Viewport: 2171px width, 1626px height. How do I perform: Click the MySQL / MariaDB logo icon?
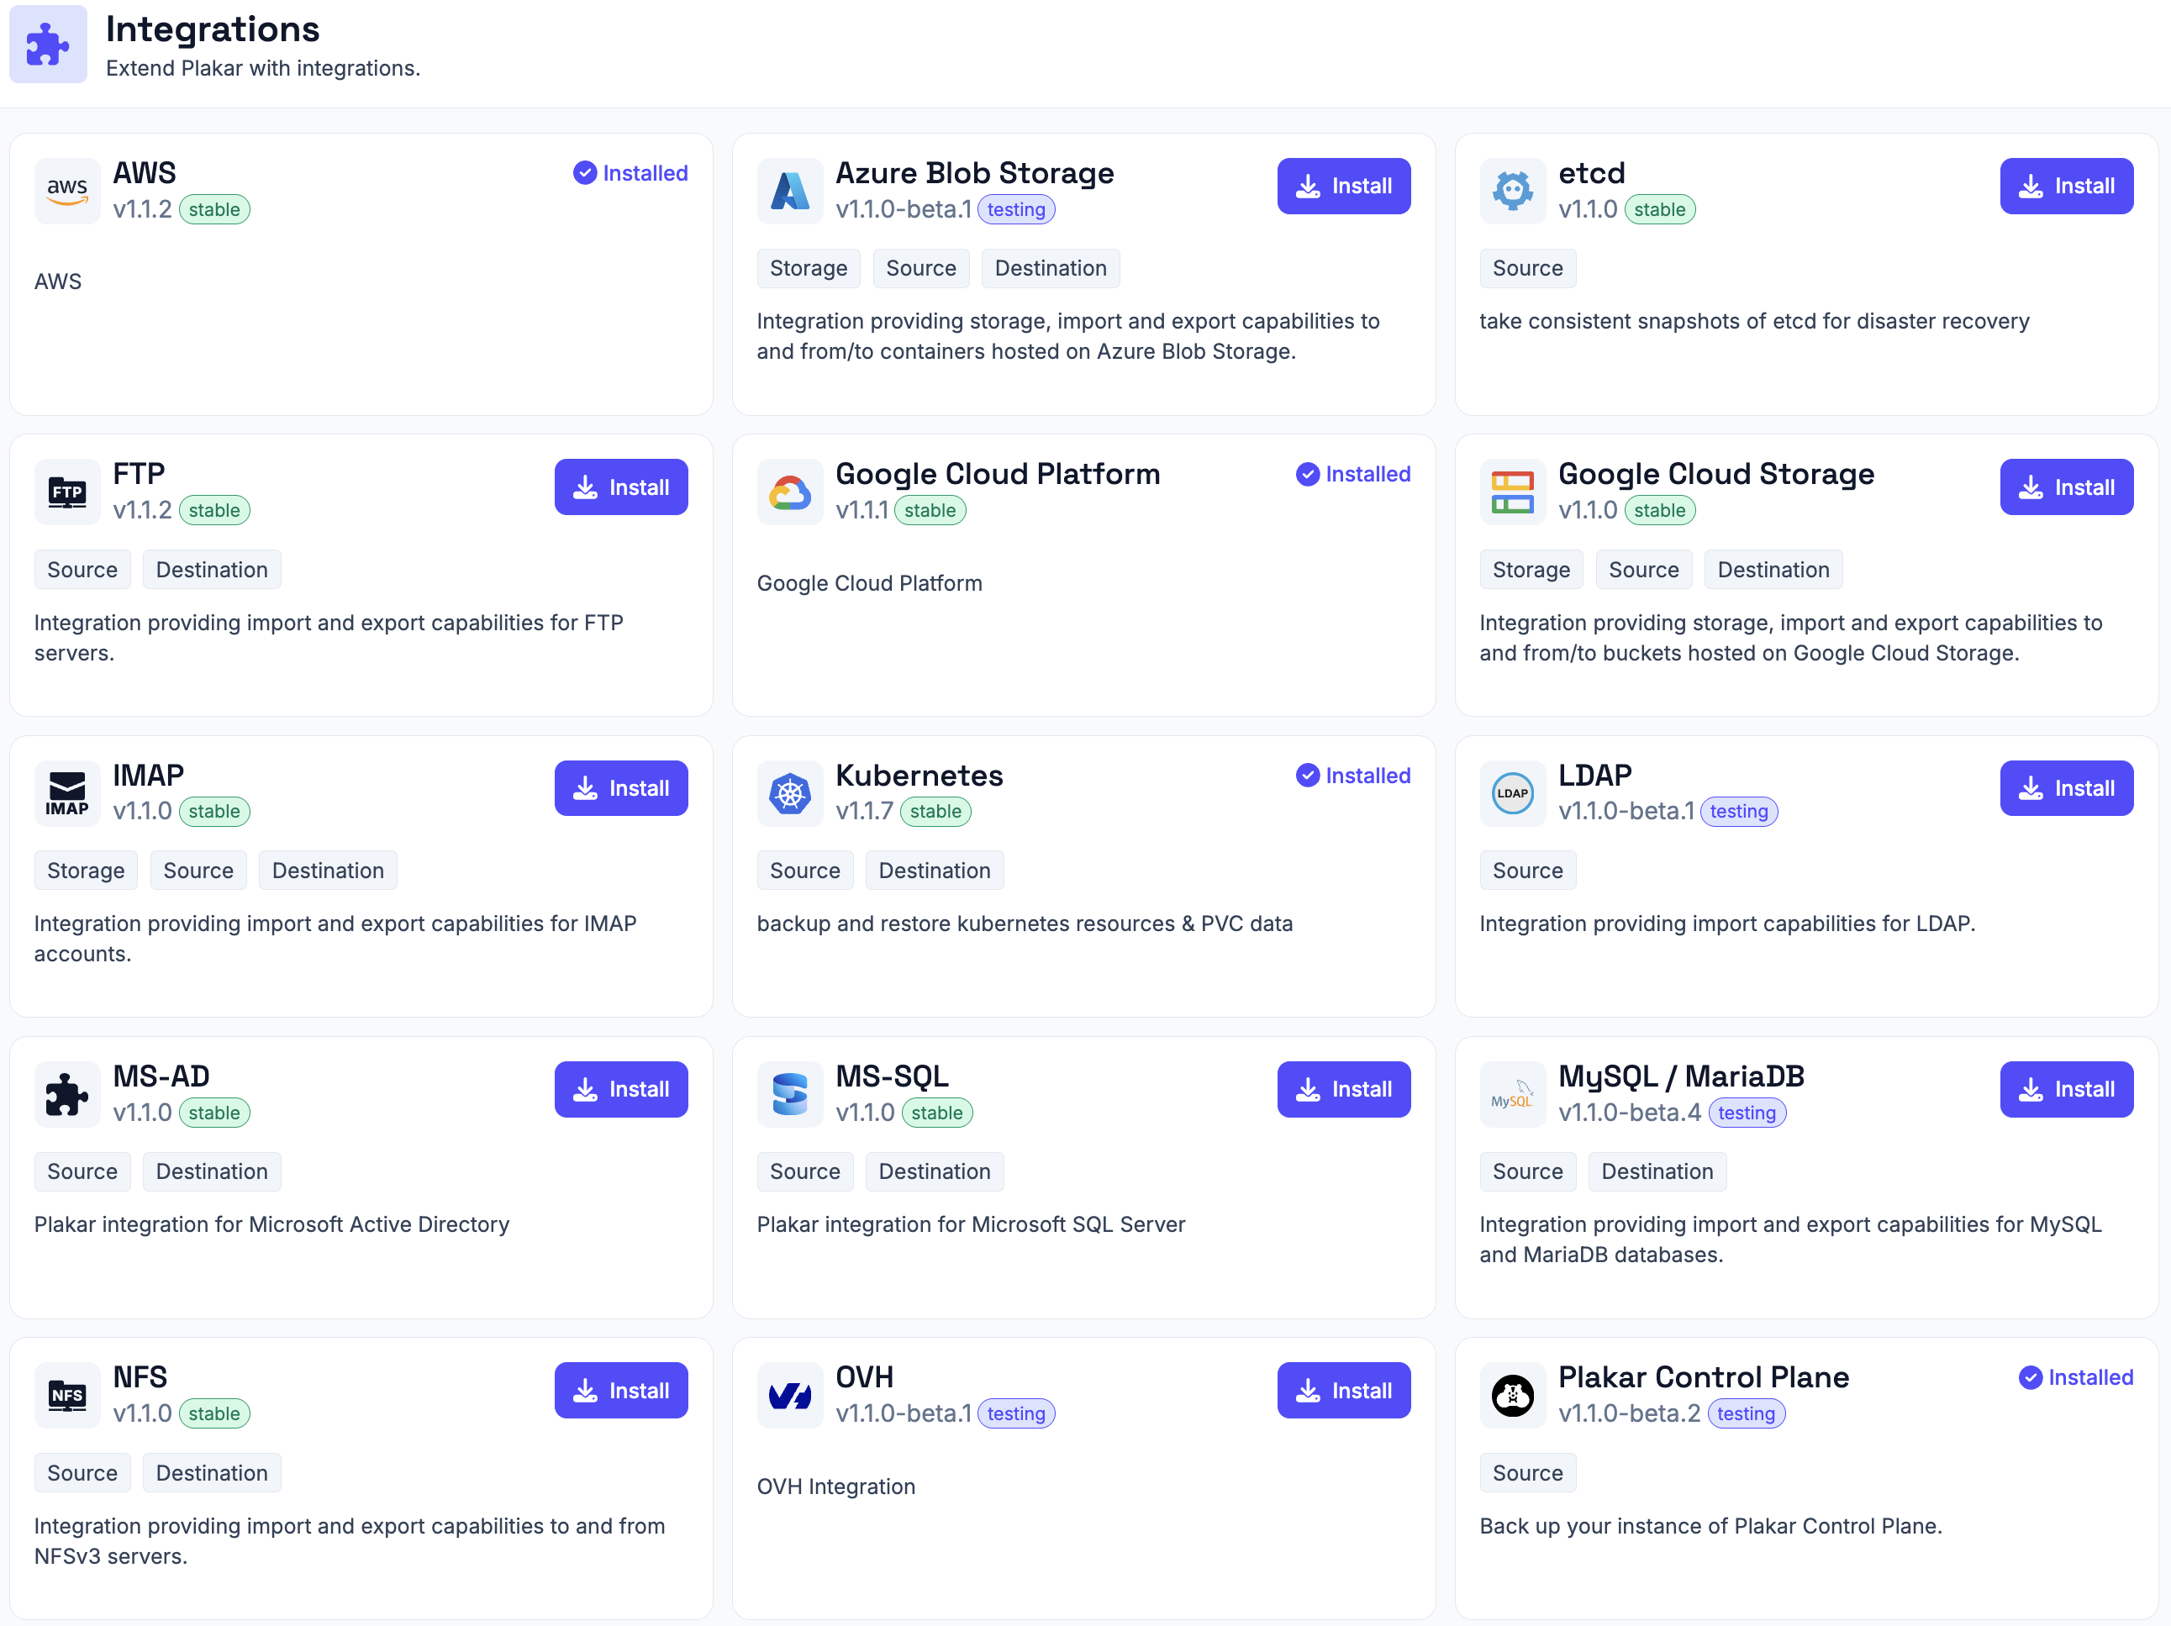(x=1512, y=1094)
